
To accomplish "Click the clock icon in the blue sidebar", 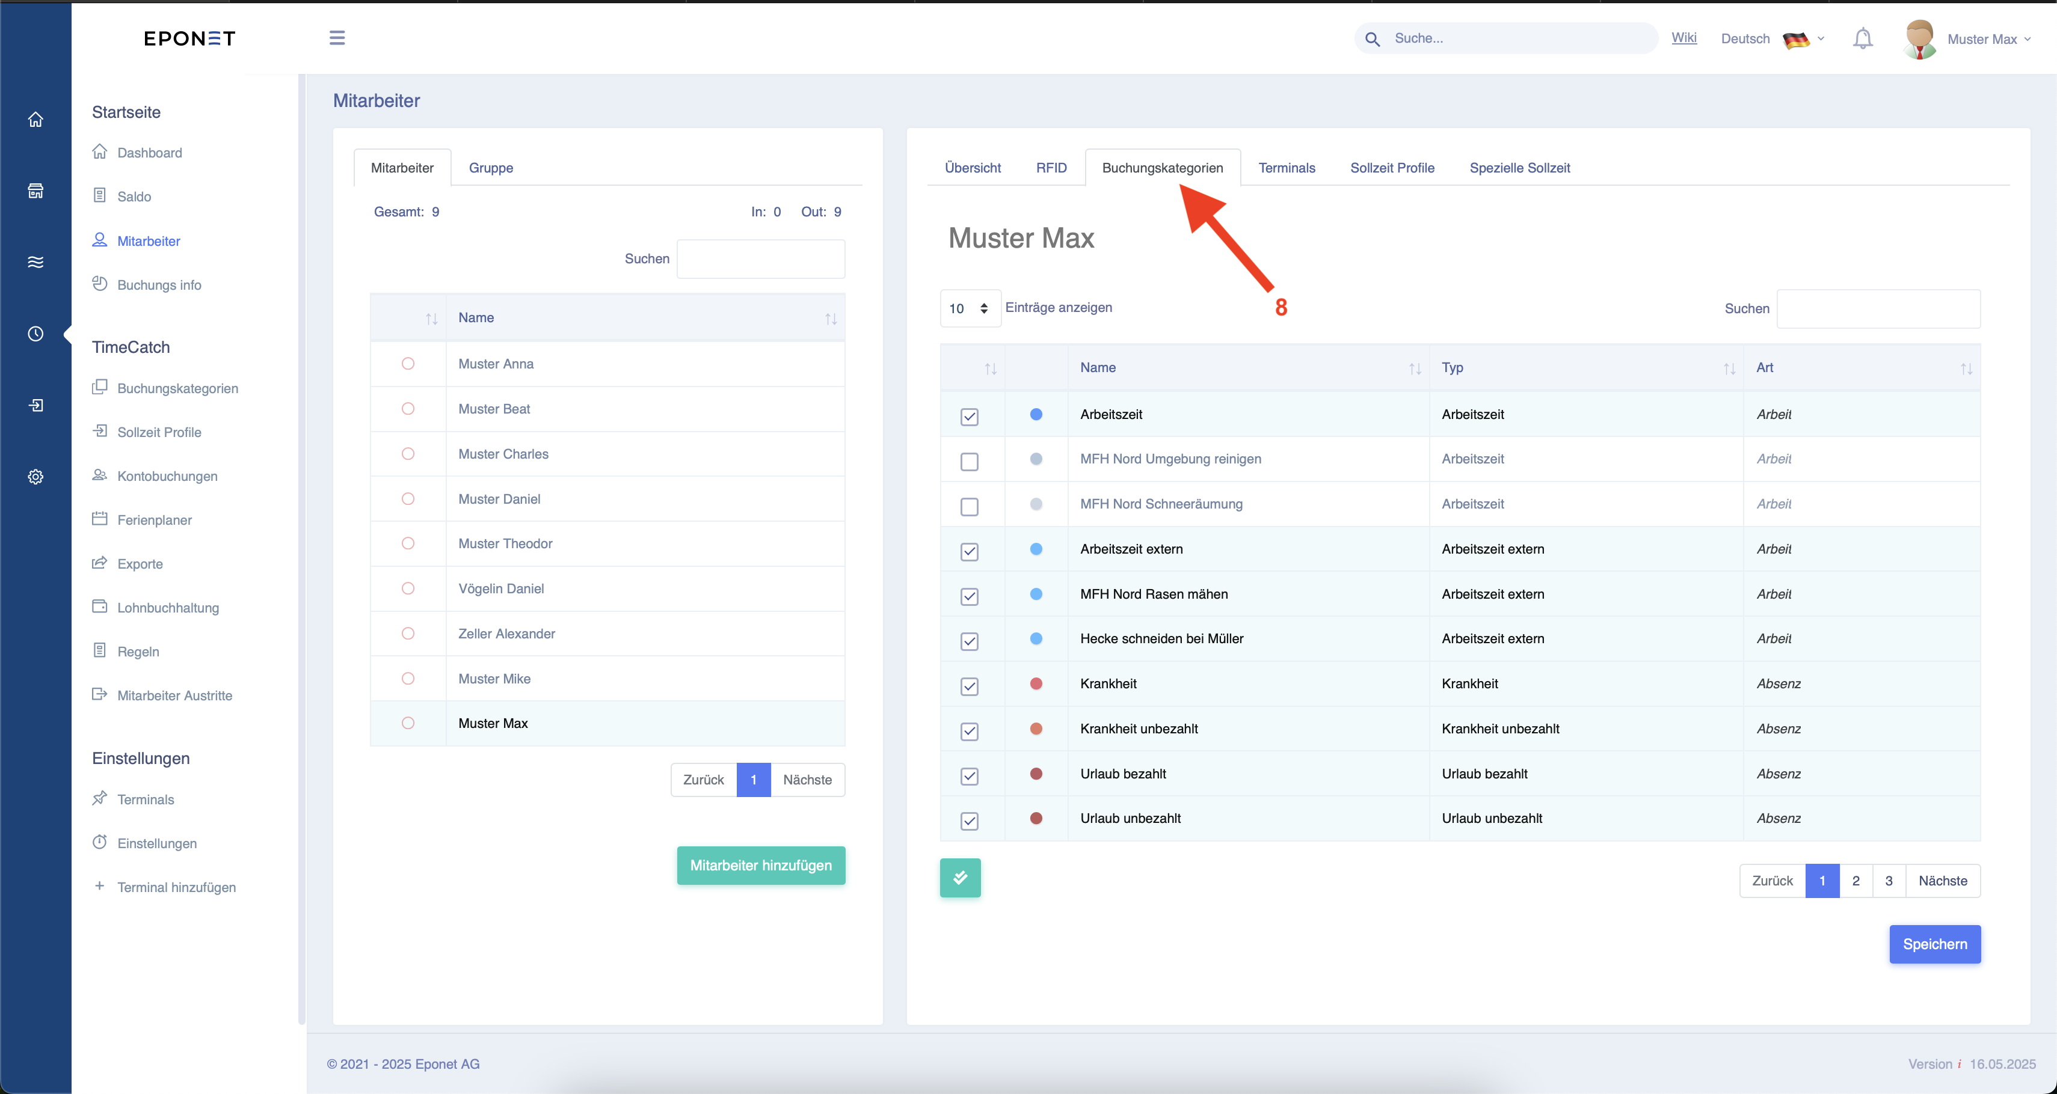I will (35, 334).
